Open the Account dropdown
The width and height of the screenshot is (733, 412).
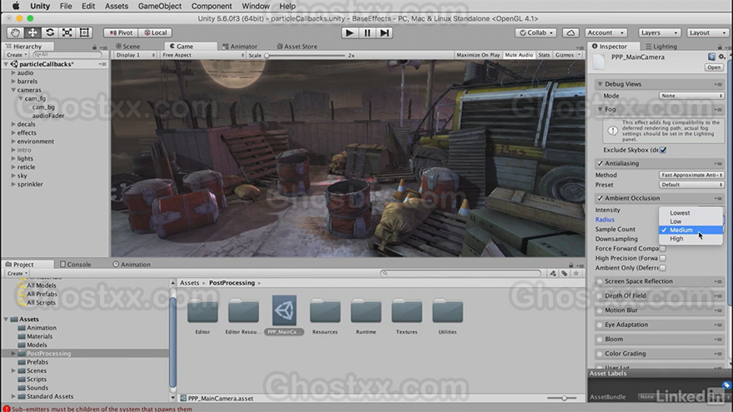(606, 32)
